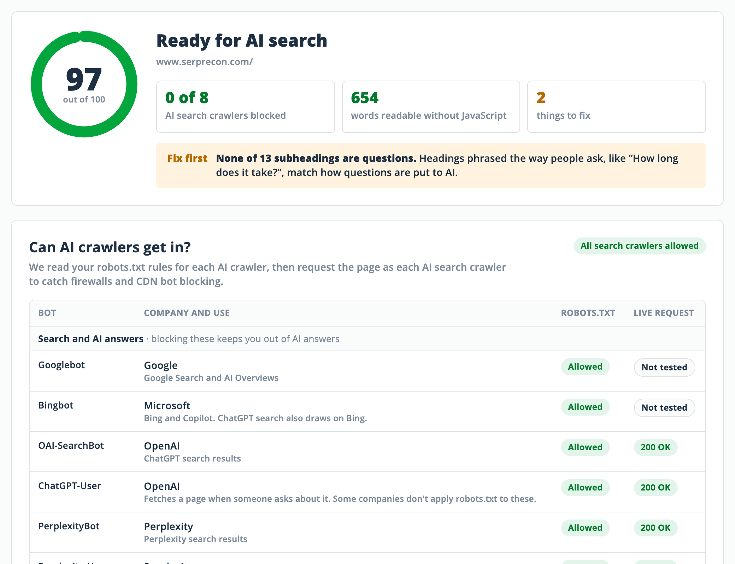Select the Bingbot row name
Image resolution: width=735 pixels, height=564 pixels.
tap(56, 405)
